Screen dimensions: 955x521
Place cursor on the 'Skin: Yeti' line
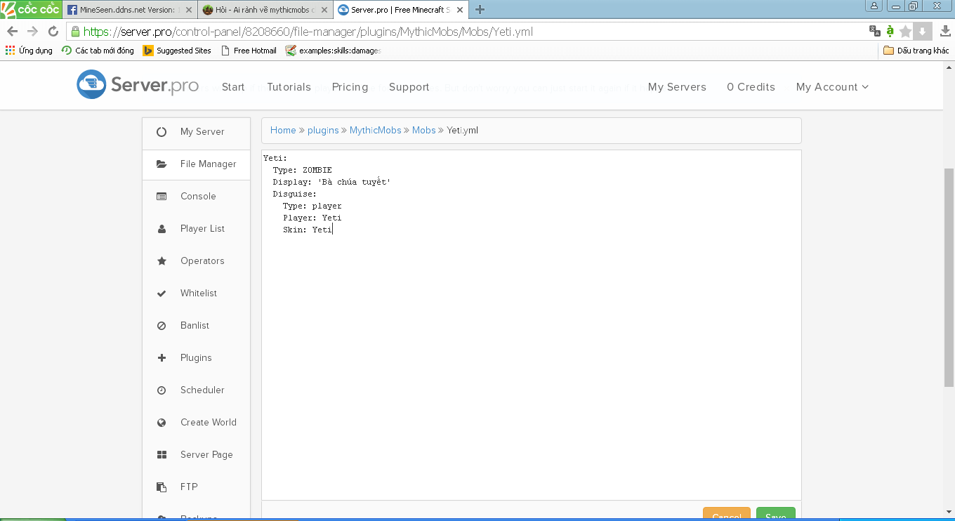(x=308, y=230)
